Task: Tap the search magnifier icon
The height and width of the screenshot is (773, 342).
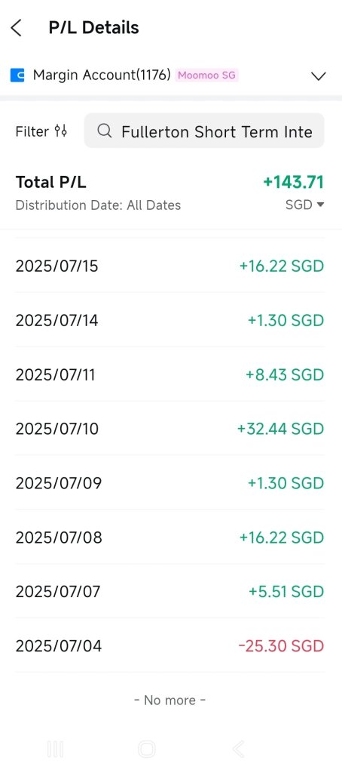Action: point(104,131)
